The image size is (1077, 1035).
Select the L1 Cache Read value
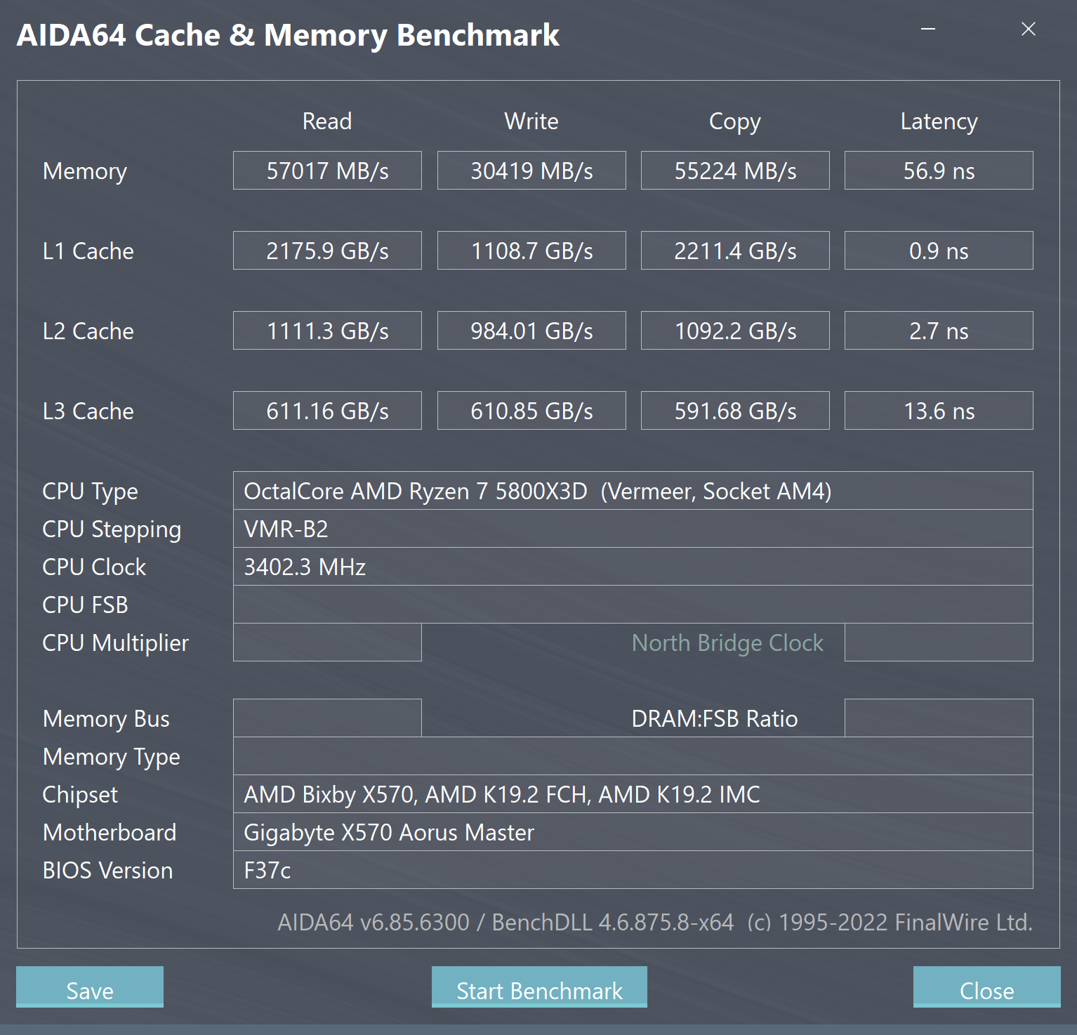tap(327, 251)
